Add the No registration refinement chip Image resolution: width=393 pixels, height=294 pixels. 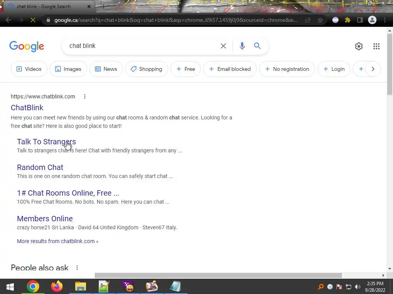pyautogui.click(x=287, y=69)
